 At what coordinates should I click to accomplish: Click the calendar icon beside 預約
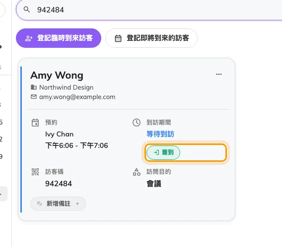click(35, 123)
